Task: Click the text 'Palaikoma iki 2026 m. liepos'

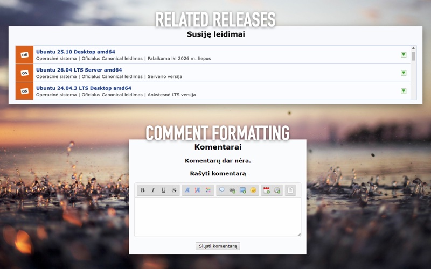Action: [x=179, y=59]
